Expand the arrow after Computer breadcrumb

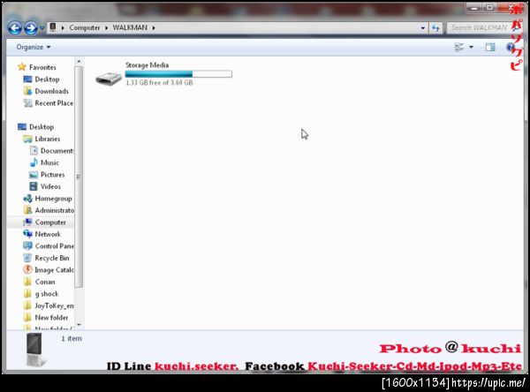(x=107, y=28)
